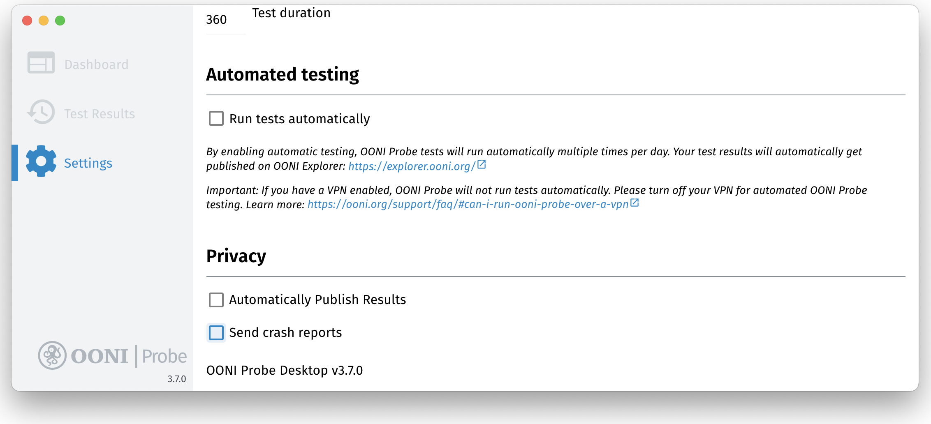
Task: Open the https://explorer.ooni.org/ link
Action: click(412, 166)
